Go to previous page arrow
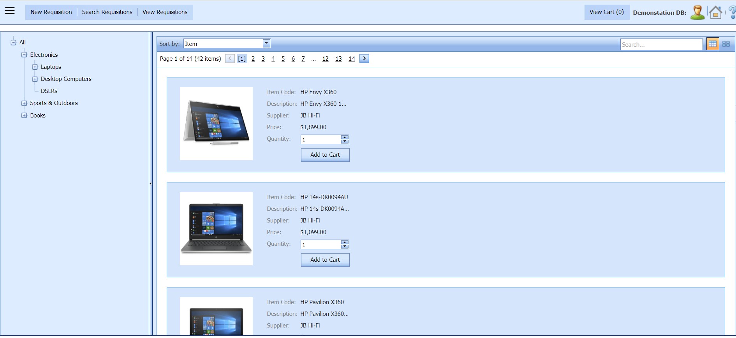The height and width of the screenshot is (338, 736). (230, 58)
